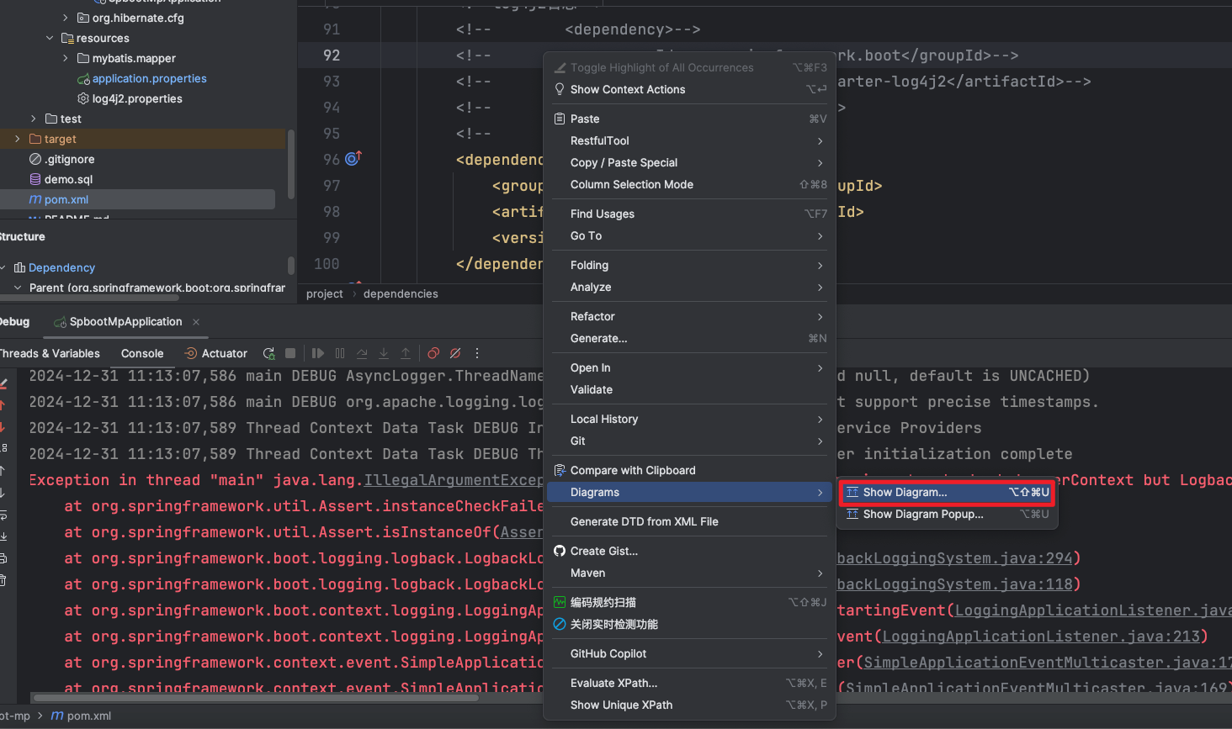This screenshot has width=1232, height=729.
Task: Expand the target folder in project tree
Action: click(x=18, y=139)
